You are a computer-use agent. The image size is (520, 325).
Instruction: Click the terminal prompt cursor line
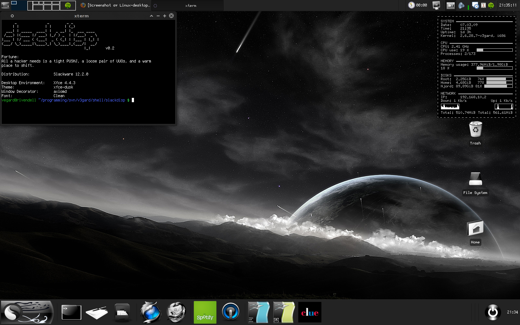coord(68,100)
